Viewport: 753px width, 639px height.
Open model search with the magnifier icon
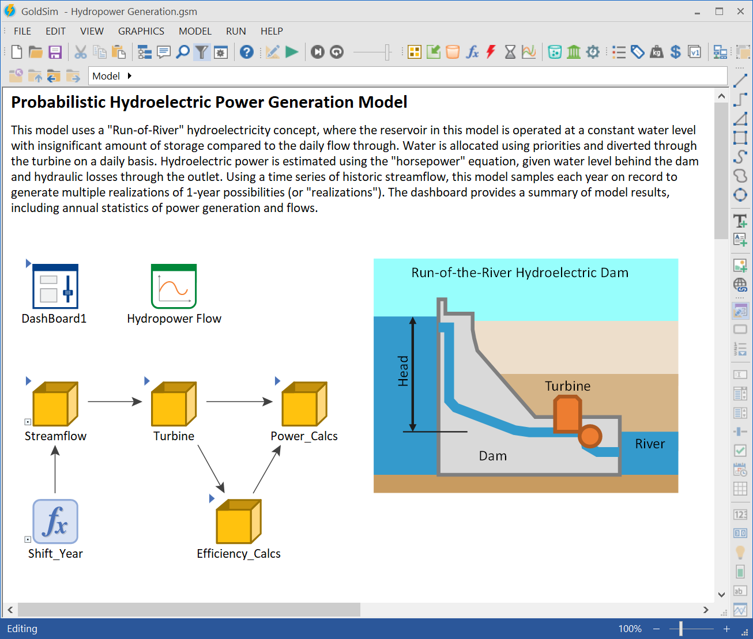(x=183, y=52)
